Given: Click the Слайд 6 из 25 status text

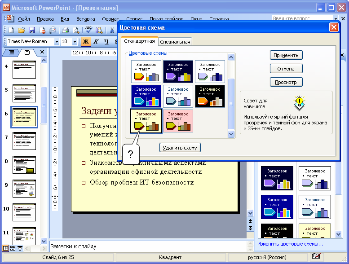Looking at the screenshot, I should [x=58, y=257].
